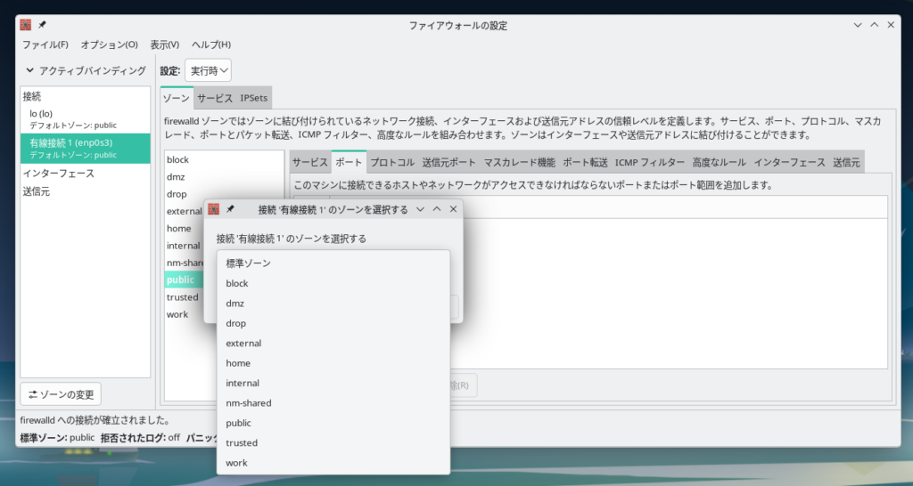Open the ファイル(F) menu

pyautogui.click(x=45, y=45)
